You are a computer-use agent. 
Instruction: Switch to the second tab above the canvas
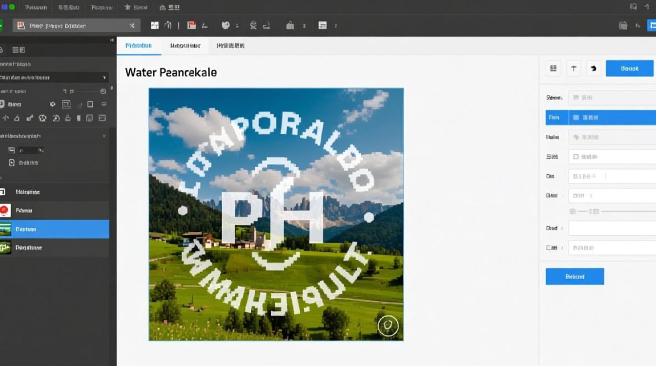pos(185,46)
